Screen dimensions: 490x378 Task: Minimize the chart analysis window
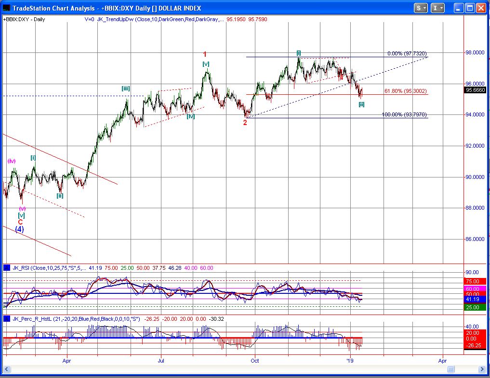click(459, 8)
